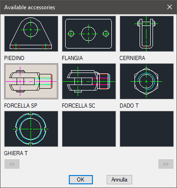Go to the previous page with << button
Screen dimensions: 177x188
pyautogui.click(x=12, y=164)
